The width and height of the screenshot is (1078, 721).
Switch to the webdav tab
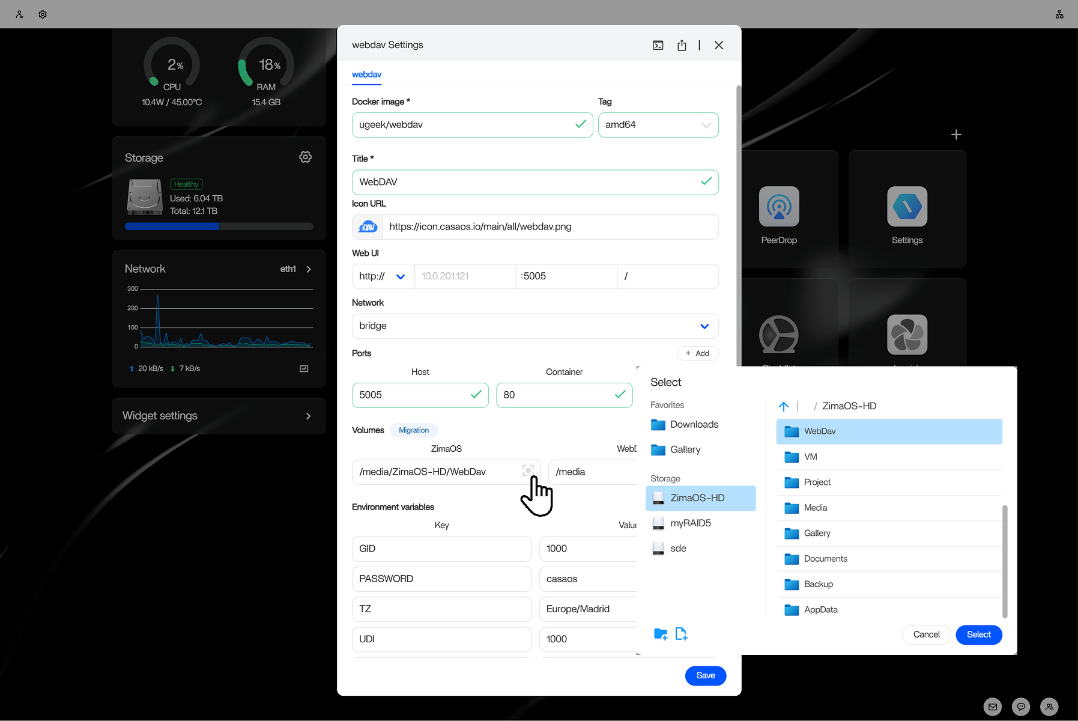[x=366, y=75]
